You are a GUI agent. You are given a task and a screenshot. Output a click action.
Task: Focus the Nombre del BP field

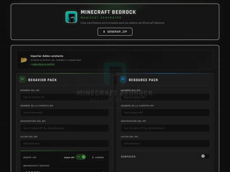pyautogui.click(x=65, y=97)
